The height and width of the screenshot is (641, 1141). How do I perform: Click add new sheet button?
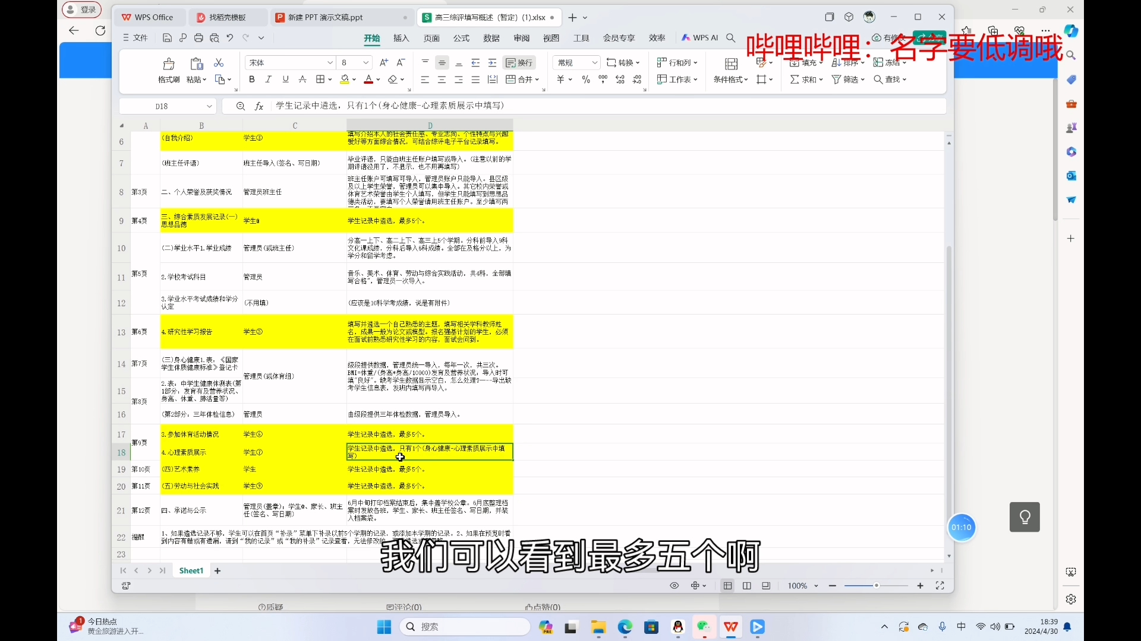218,570
